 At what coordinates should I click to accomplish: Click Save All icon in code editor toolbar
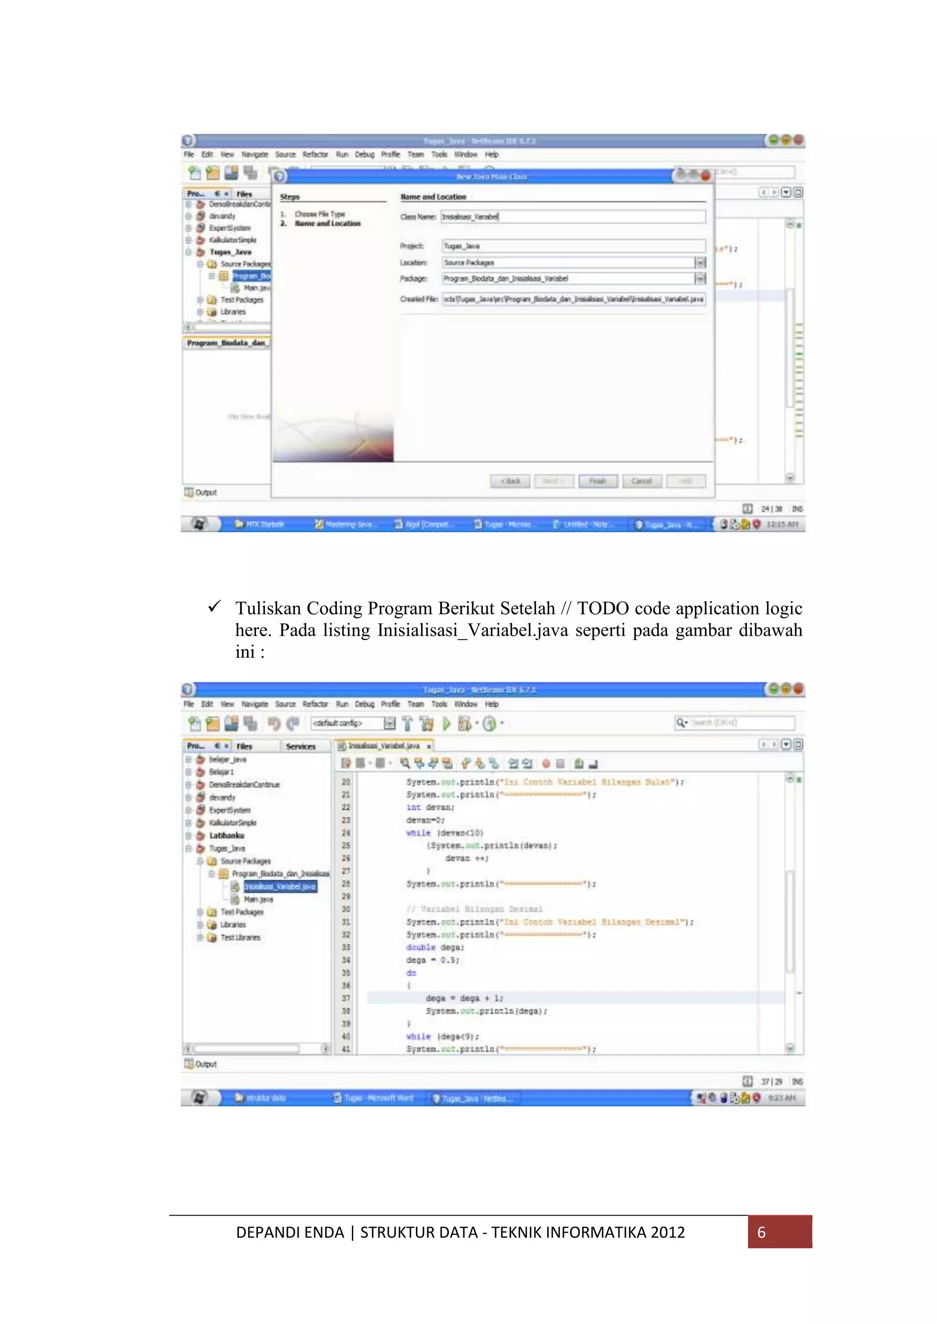250,723
